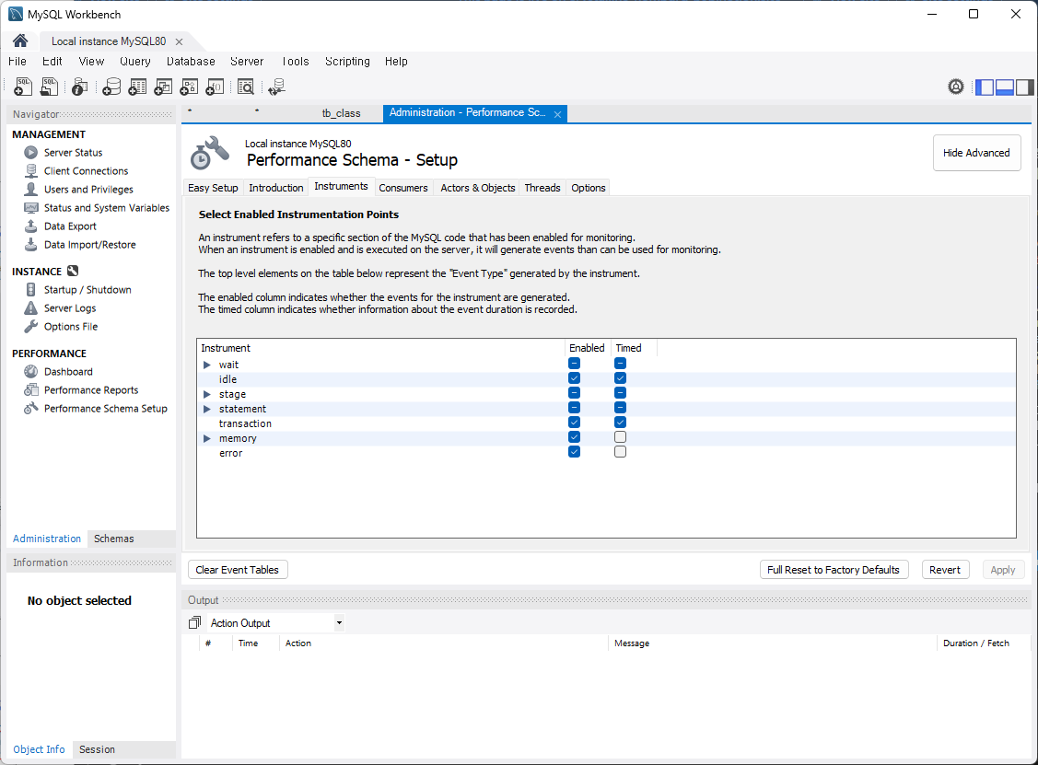
Task: Open Data Export
Action: tap(70, 226)
